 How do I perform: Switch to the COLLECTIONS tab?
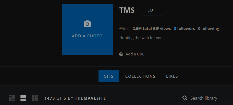pos(140,76)
